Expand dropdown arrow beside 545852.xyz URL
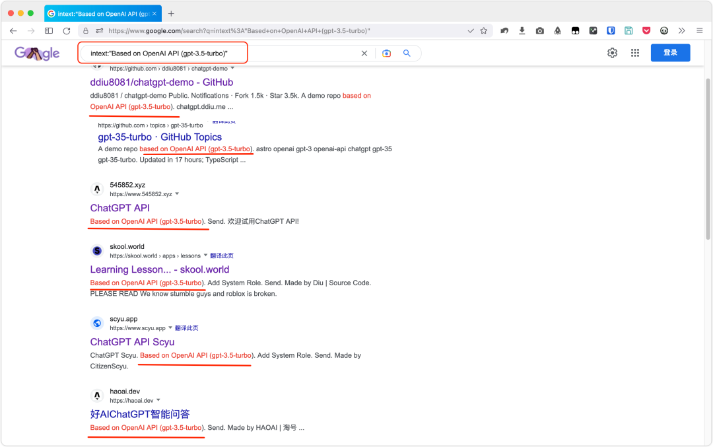Viewport: 713px width, 447px height. (177, 194)
